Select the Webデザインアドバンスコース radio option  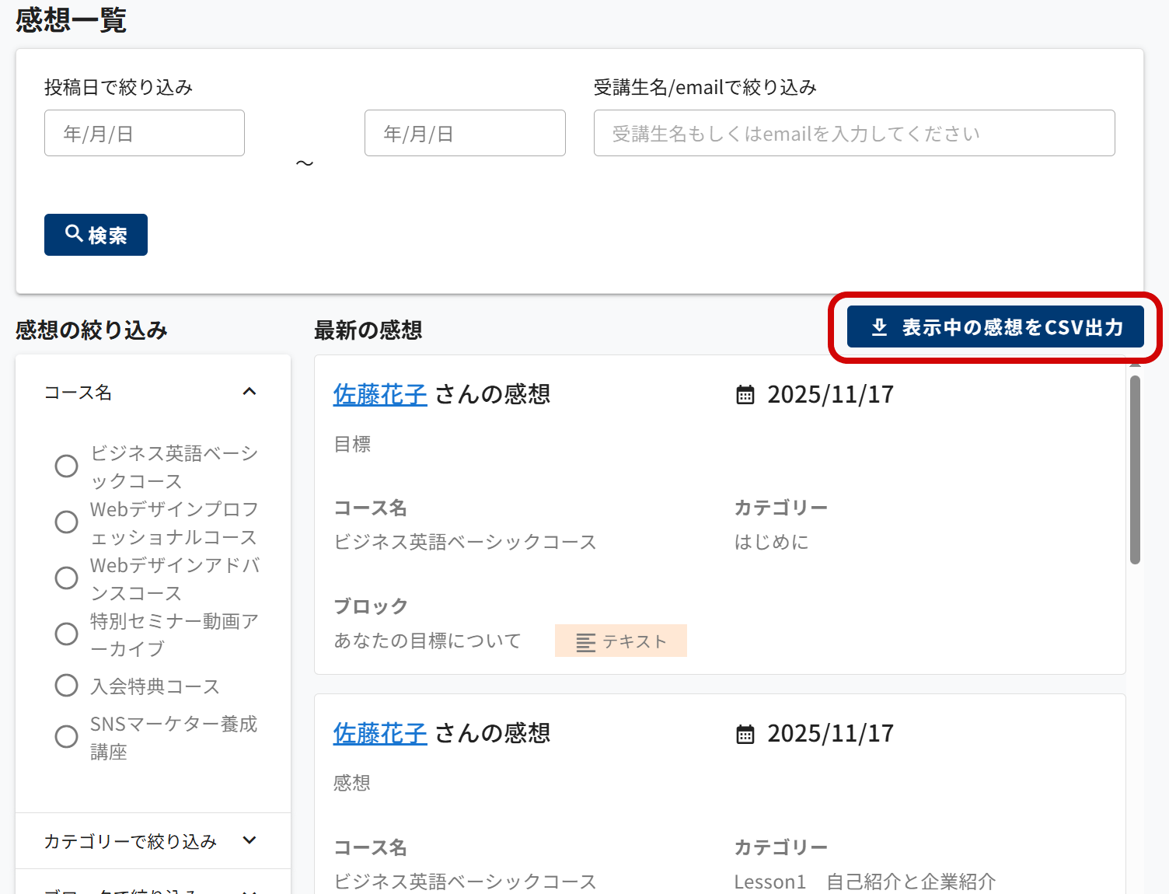click(x=67, y=578)
